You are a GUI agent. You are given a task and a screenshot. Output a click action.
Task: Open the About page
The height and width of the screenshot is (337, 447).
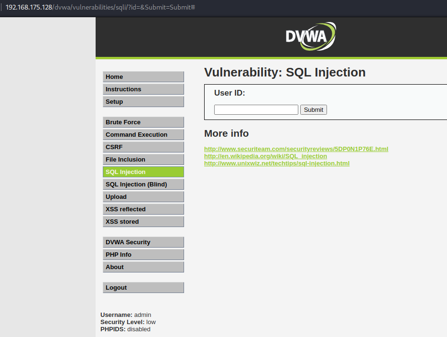pyautogui.click(x=143, y=267)
